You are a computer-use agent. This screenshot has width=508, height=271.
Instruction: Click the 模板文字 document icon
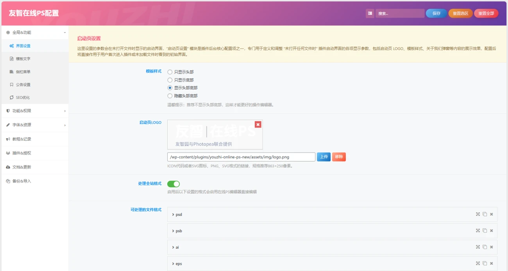pyautogui.click(x=11, y=59)
